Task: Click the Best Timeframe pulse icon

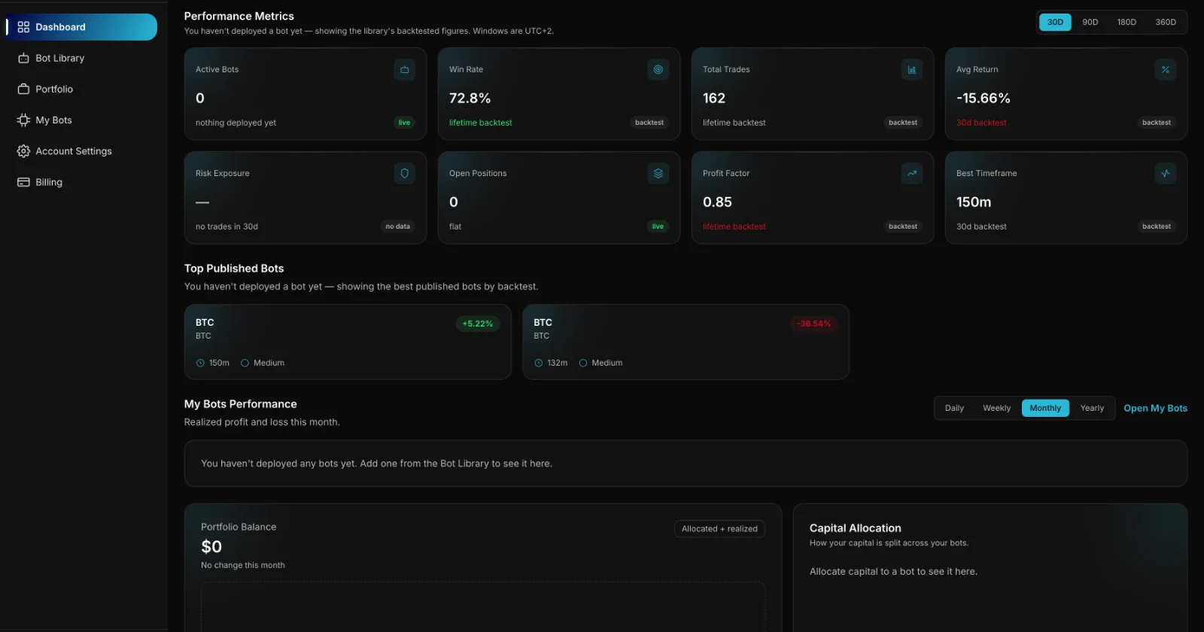Action: click(x=1165, y=173)
